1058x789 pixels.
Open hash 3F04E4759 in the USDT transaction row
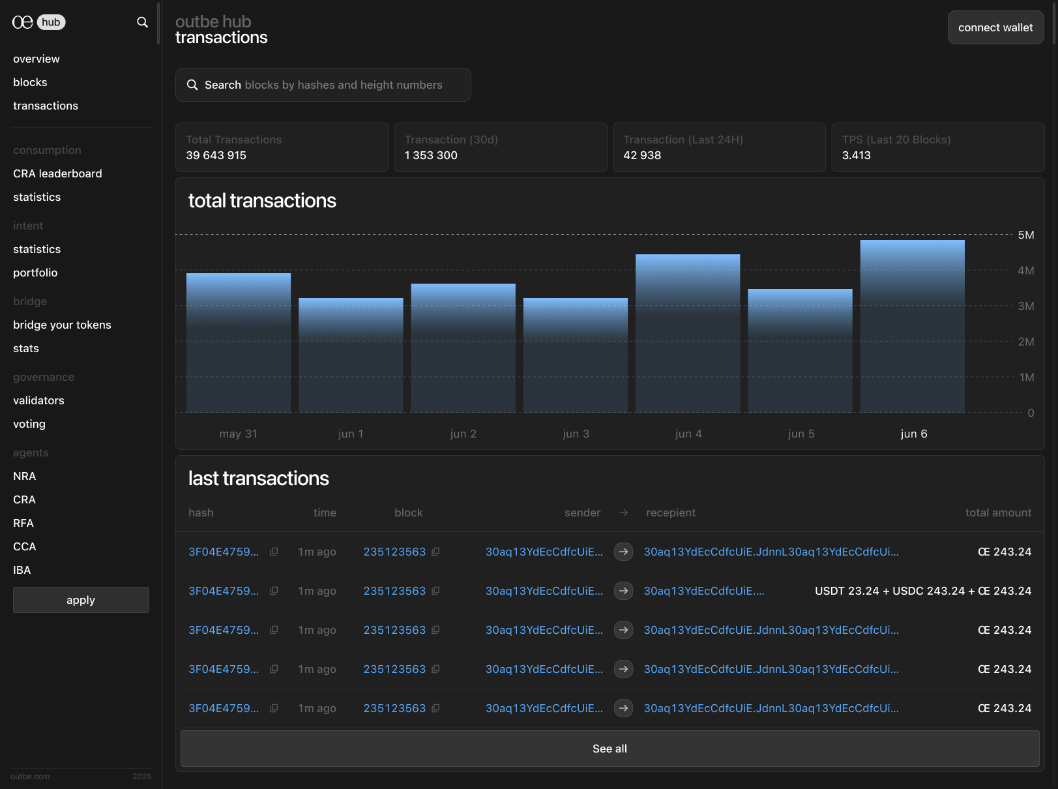pos(224,591)
